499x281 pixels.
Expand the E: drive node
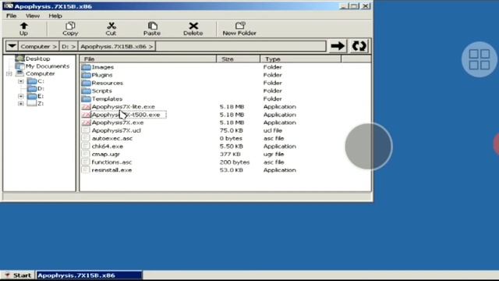pos(21,96)
